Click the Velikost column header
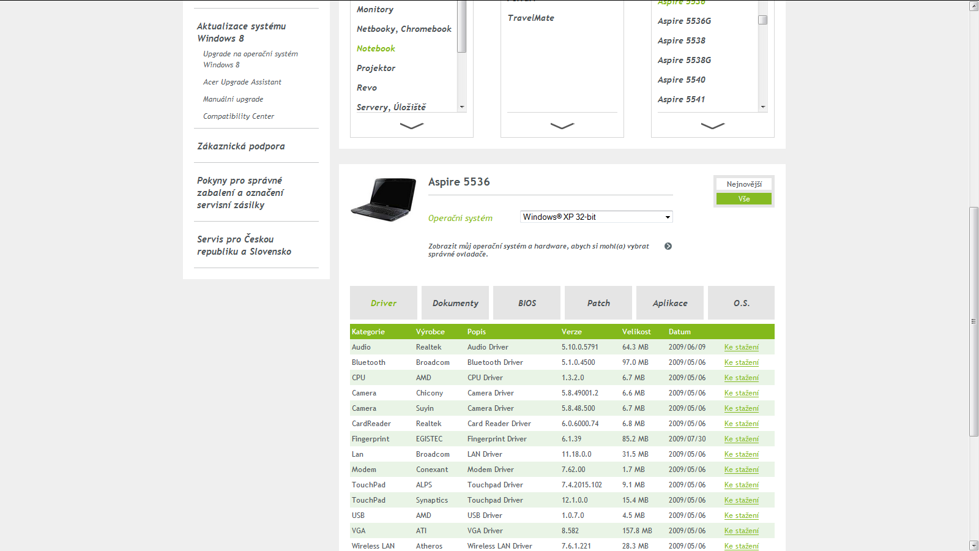Screen dimensions: 979x551 [636, 332]
